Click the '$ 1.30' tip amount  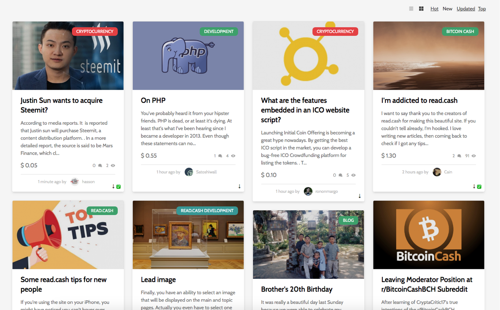389,156
